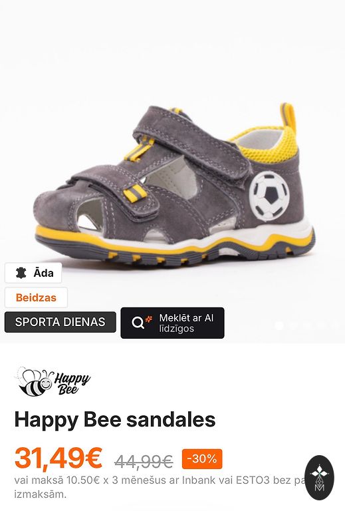Click the -30% discount badge
Viewport: 345px width, 511px height.
[202, 459]
